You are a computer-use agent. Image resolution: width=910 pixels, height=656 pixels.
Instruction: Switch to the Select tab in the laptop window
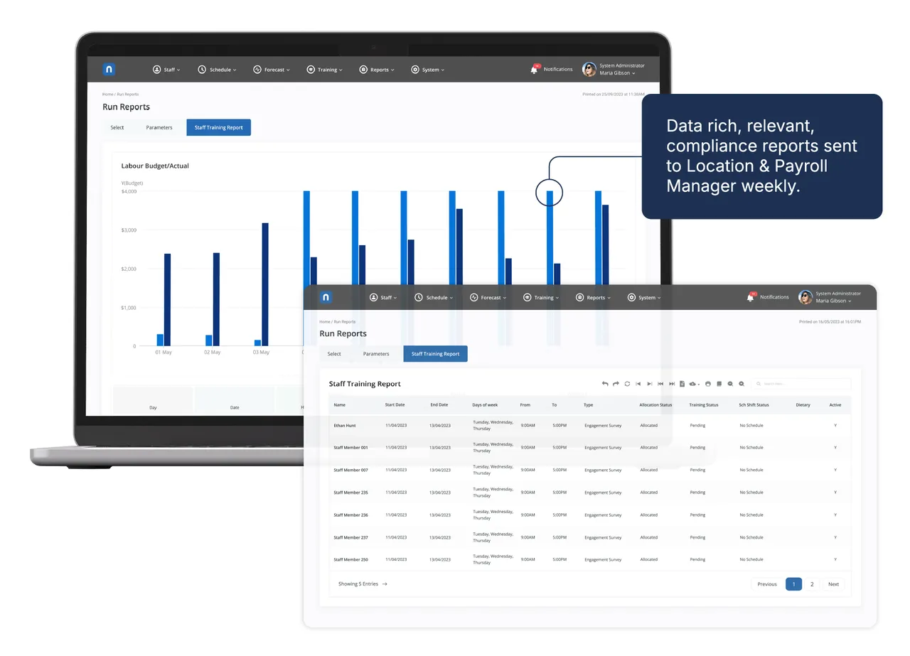point(117,127)
